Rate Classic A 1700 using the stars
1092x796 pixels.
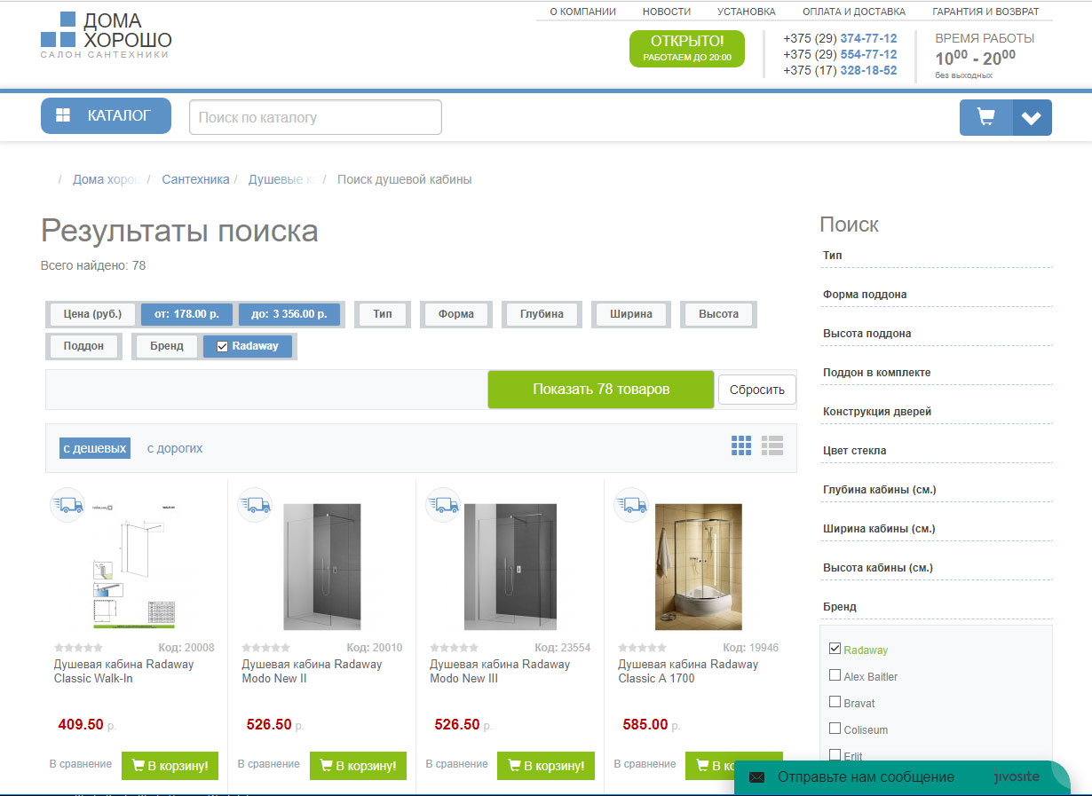coord(643,648)
